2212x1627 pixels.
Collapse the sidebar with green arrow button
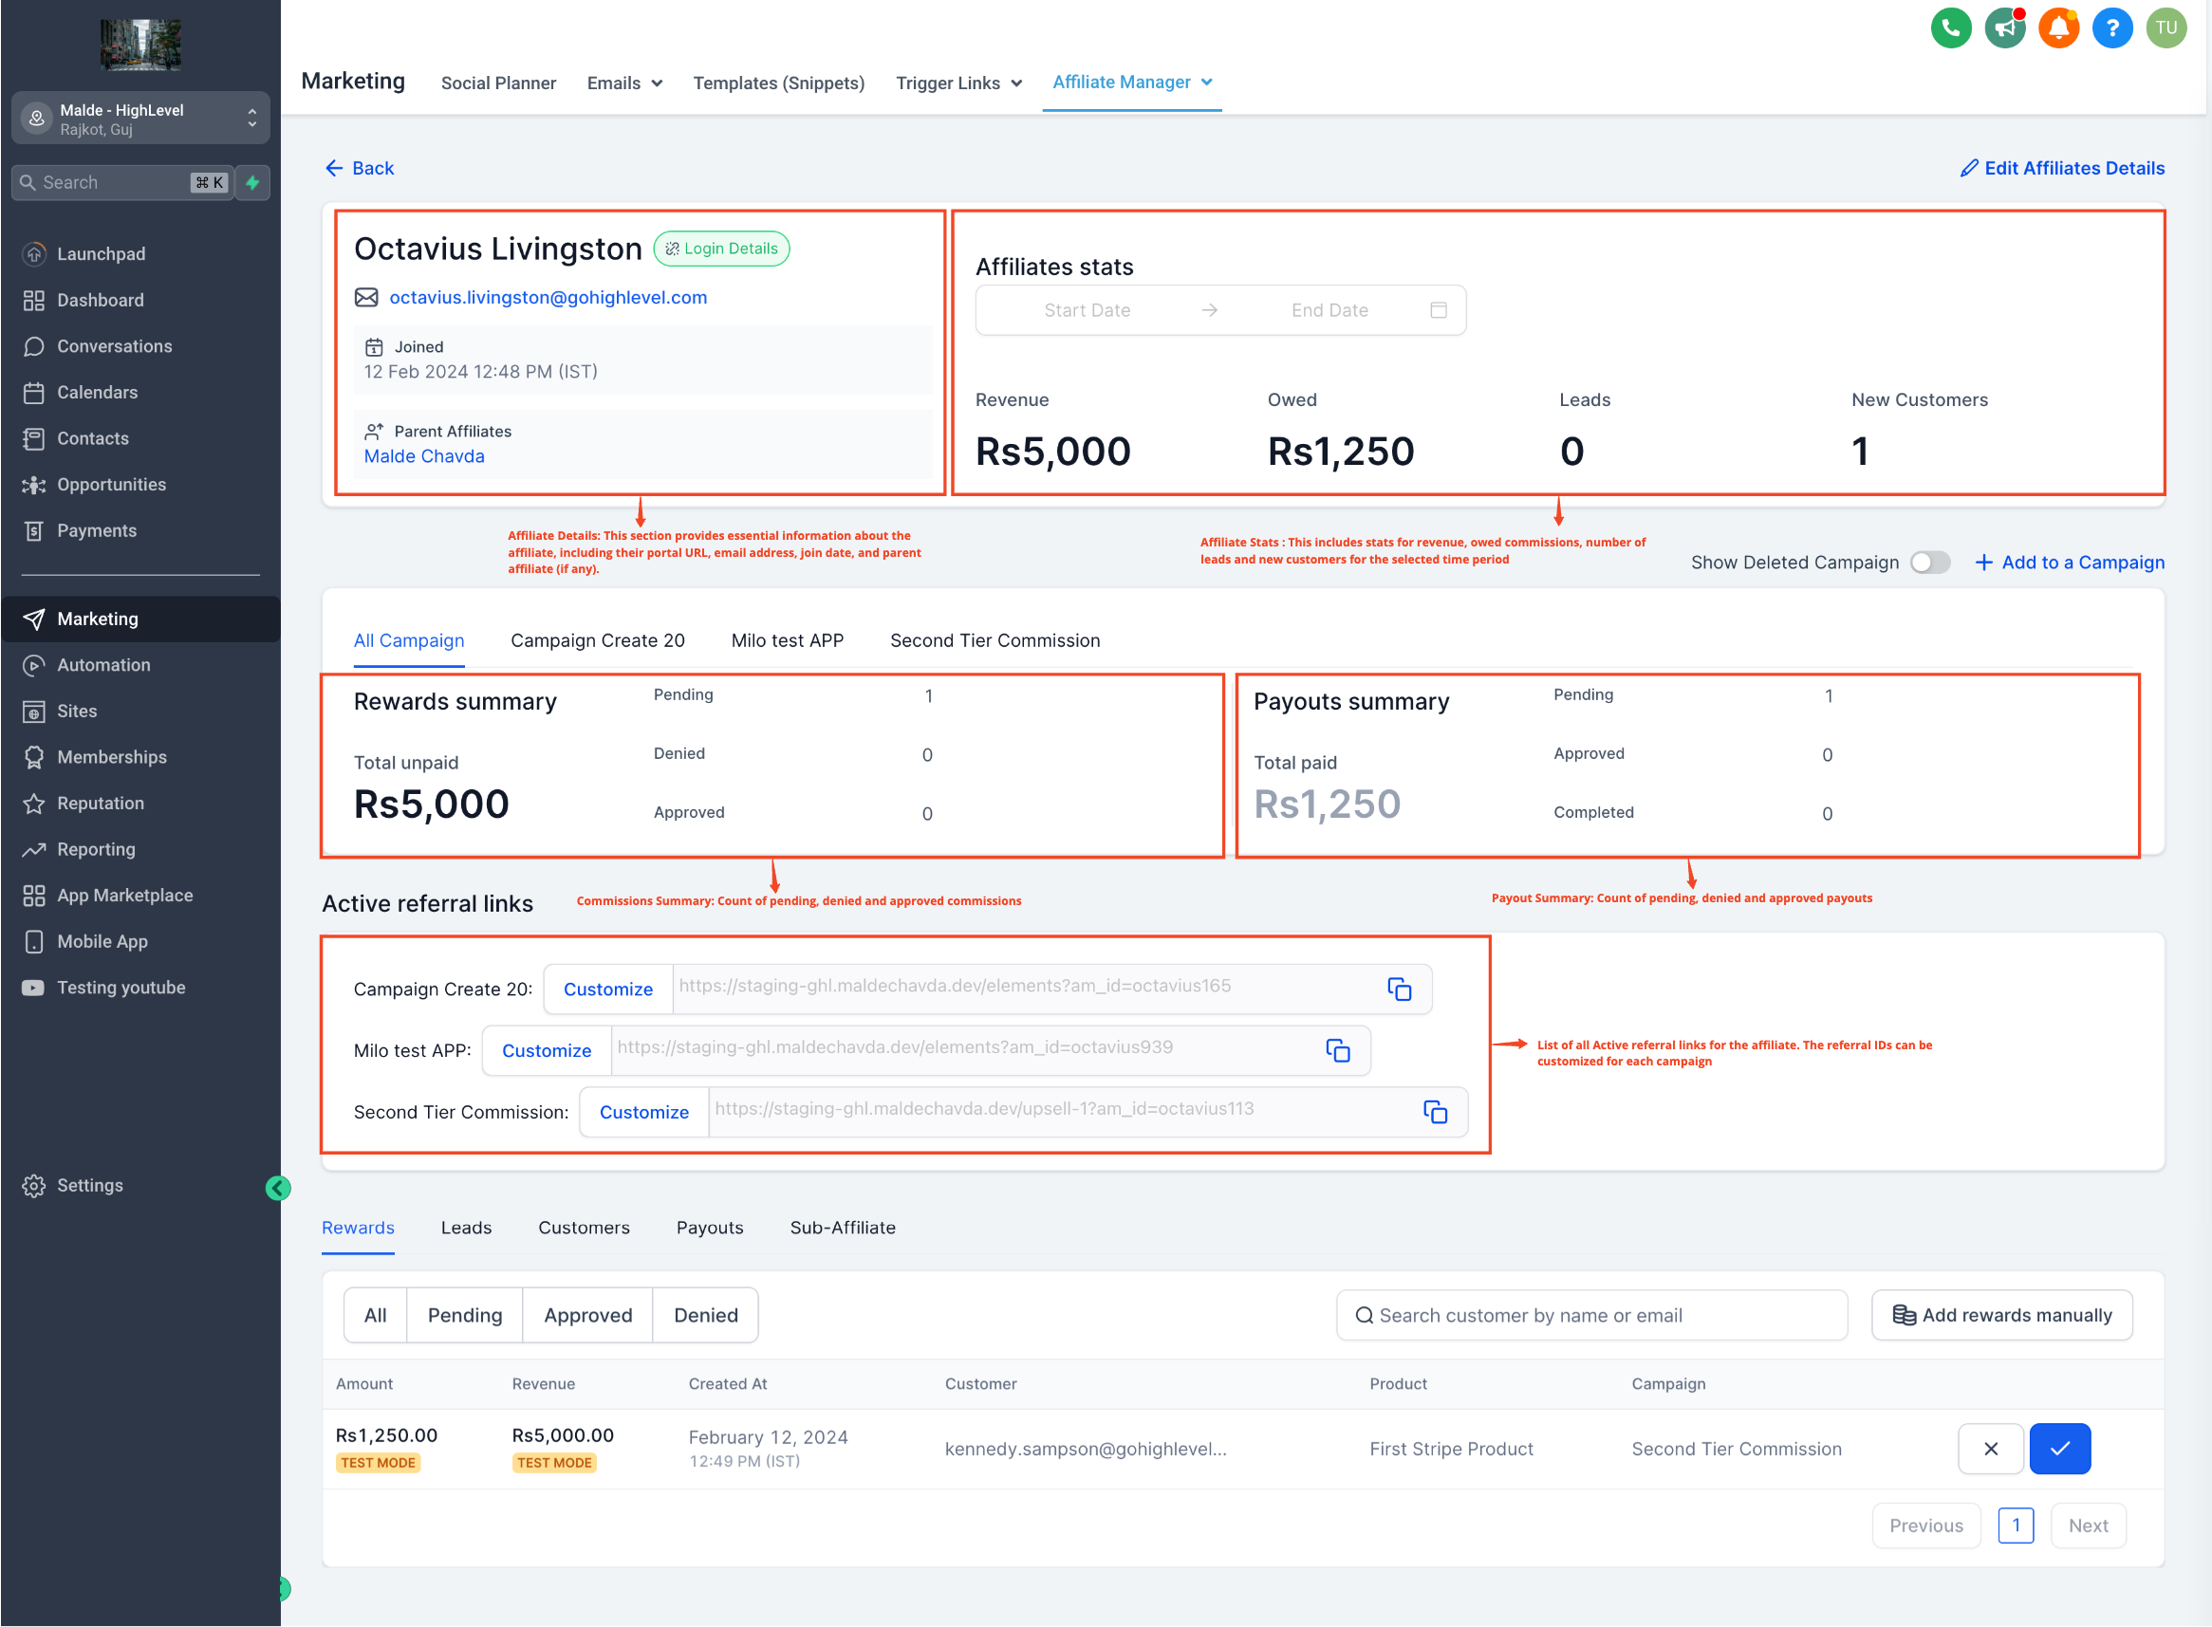(278, 1188)
